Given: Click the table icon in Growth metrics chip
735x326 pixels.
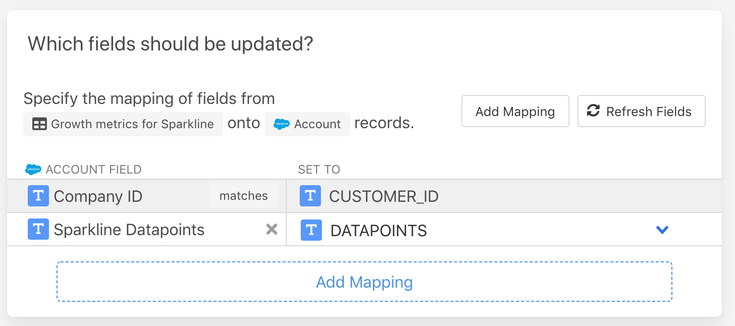Looking at the screenshot, I should (39, 124).
